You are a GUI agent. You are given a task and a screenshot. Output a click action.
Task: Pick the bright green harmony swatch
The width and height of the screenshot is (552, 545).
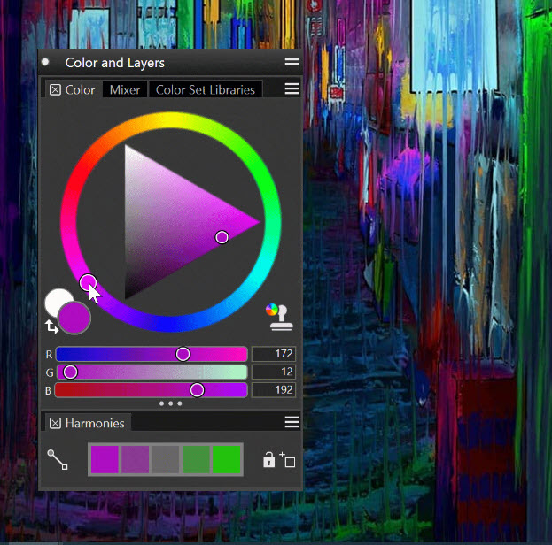(226, 459)
